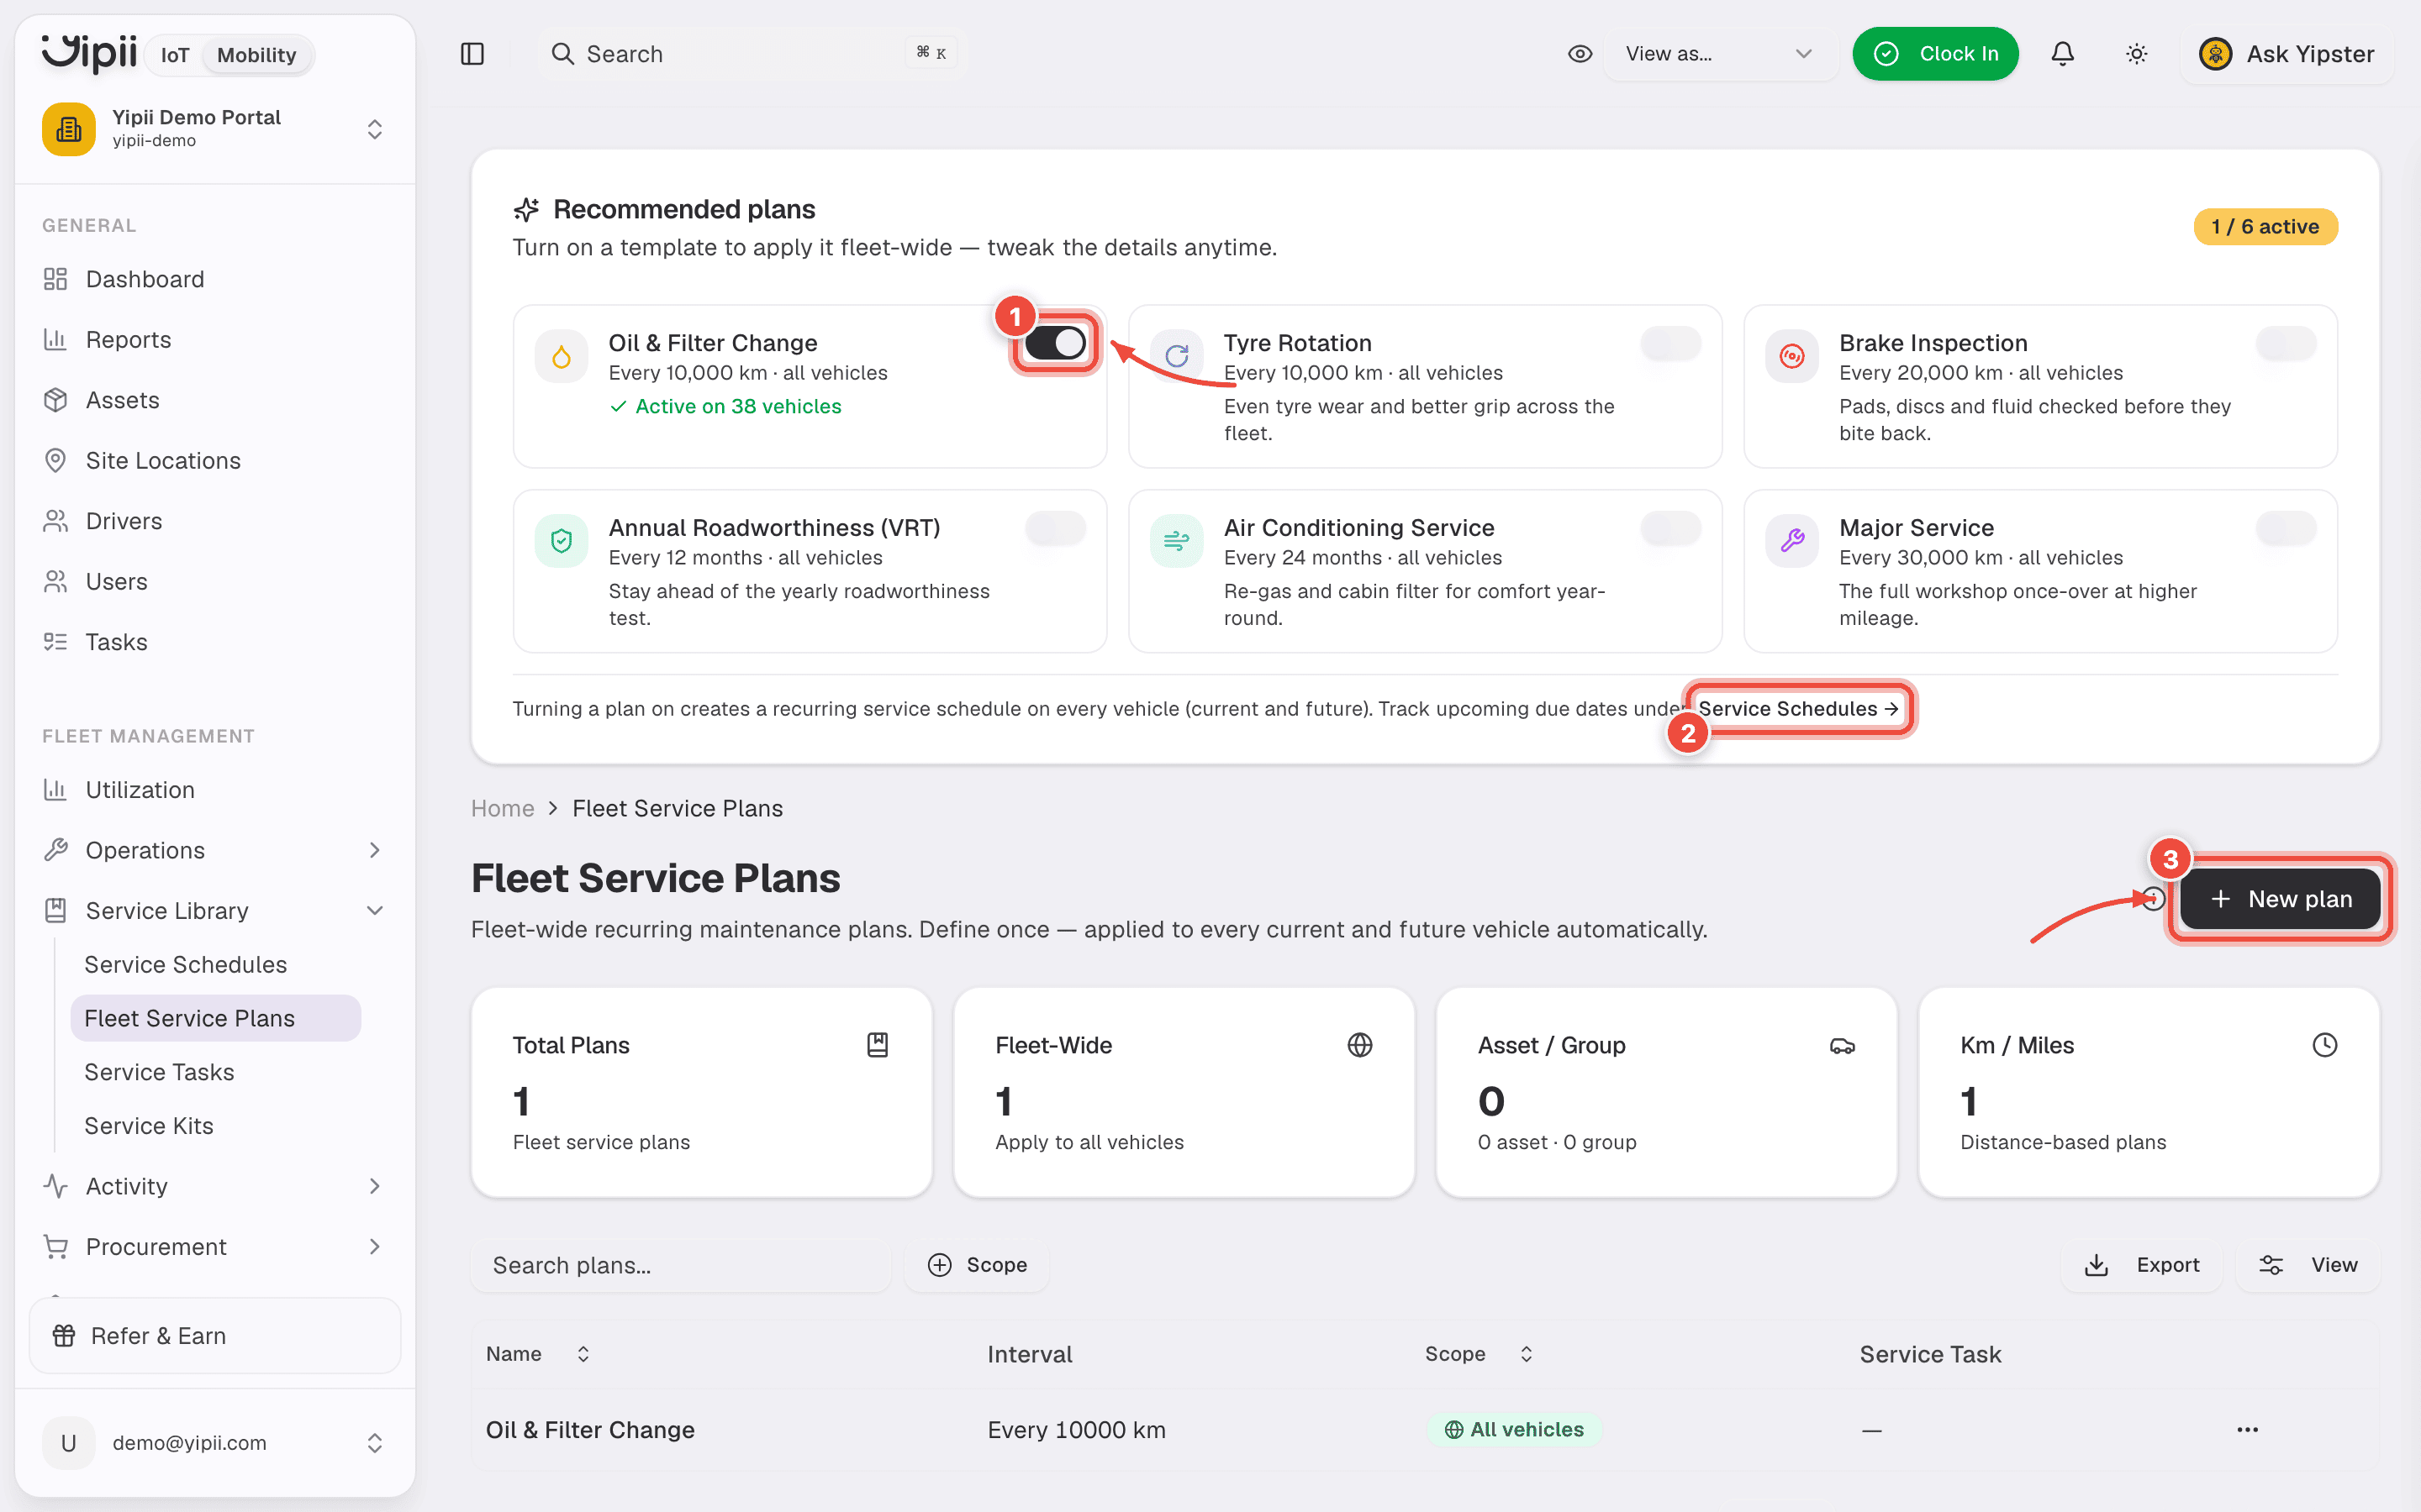2421x1512 pixels.
Task: Open the demo@yipii.com account menu
Action: [x=215, y=1443]
